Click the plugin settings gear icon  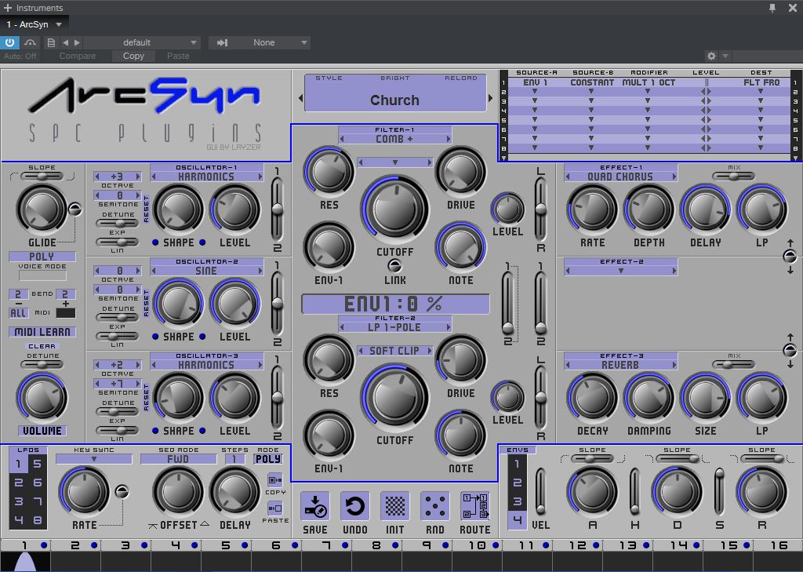click(711, 56)
